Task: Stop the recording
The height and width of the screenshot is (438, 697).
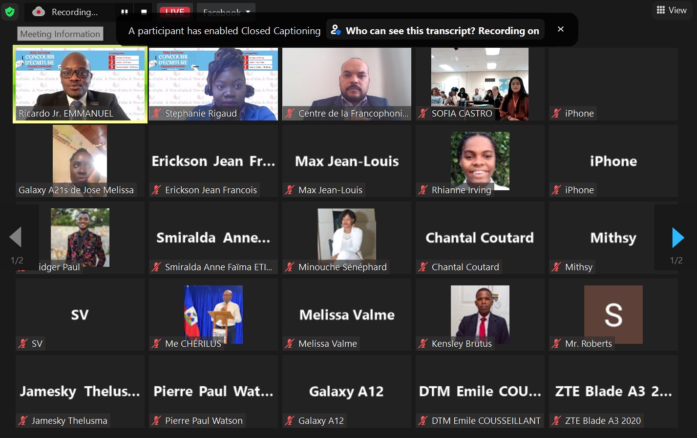Action: pos(144,12)
